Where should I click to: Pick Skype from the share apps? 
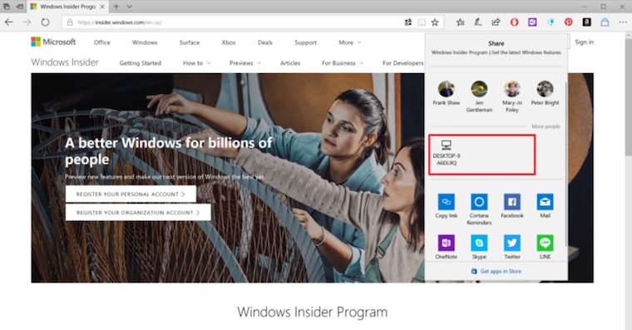tap(479, 243)
